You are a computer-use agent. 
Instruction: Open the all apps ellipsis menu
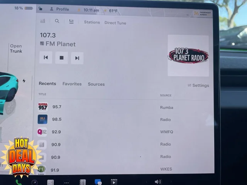click(x=66, y=183)
